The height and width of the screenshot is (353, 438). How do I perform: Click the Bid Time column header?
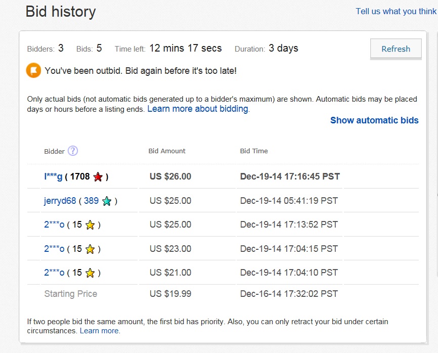click(254, 151)
